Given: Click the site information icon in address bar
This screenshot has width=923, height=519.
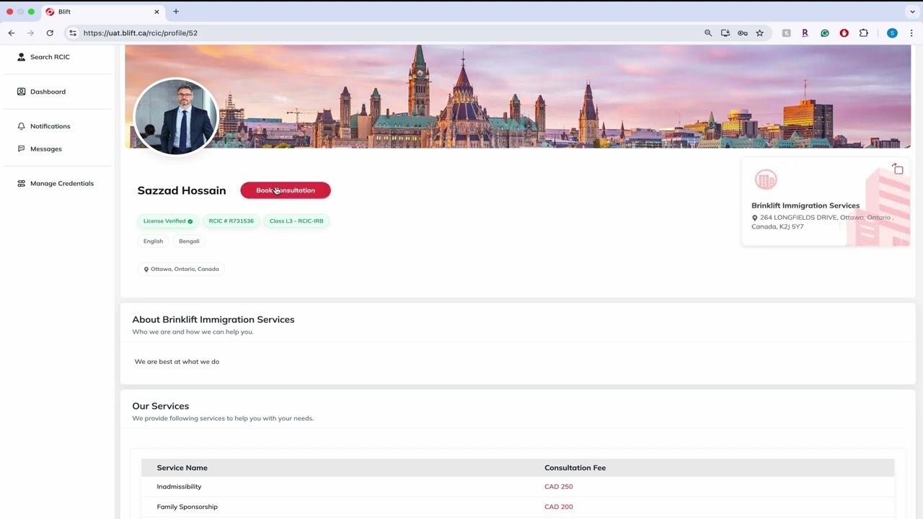Looking at the screenshot, I should [x=73, y=33].
